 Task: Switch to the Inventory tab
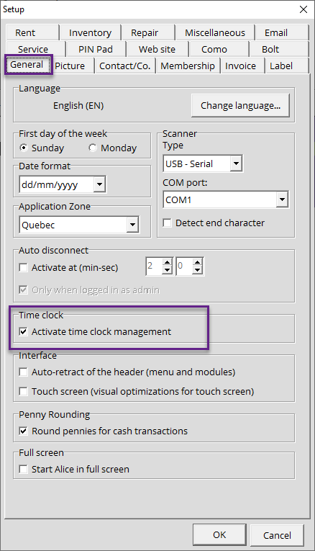(x=90, y=32)
